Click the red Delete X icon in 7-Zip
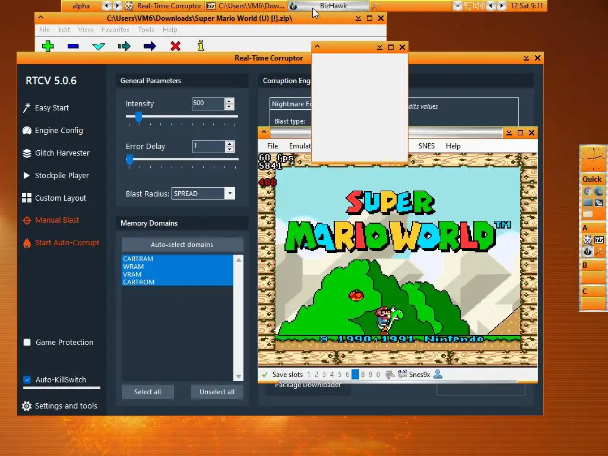608x456 pixels. click(x=175, y=46)
